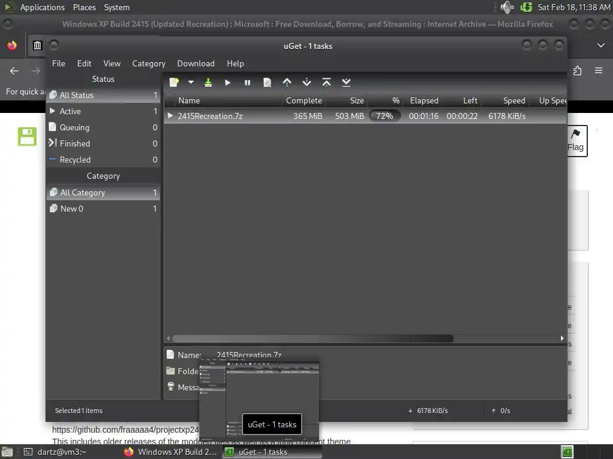Click the 365 MiB complete value
Screen dimensions: 613x459
click(x=308, y=116)
